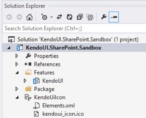Focus the Search Solution Explorer field
The width and height of the screenshot is (146, 118).
pyautogui.click(x=74, y=29)
